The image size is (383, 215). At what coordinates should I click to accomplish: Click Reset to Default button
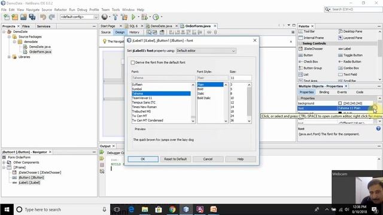tap(175, 159)
